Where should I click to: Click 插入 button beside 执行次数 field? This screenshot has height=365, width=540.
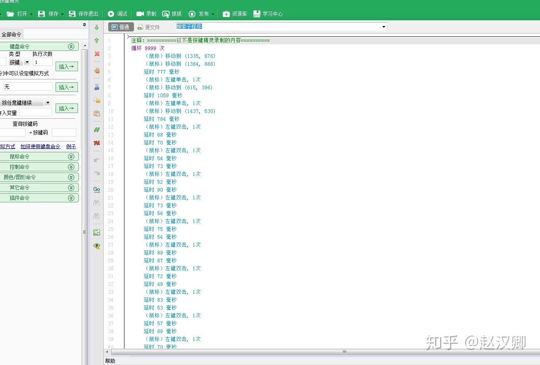click(x=66, y=66)
